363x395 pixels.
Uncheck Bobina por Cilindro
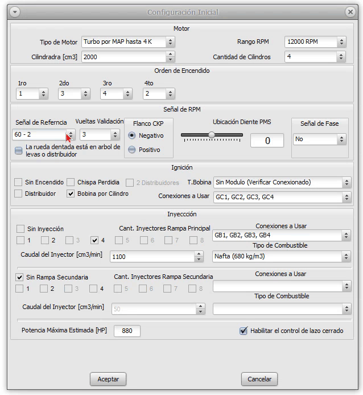click(x=71, y=194)
